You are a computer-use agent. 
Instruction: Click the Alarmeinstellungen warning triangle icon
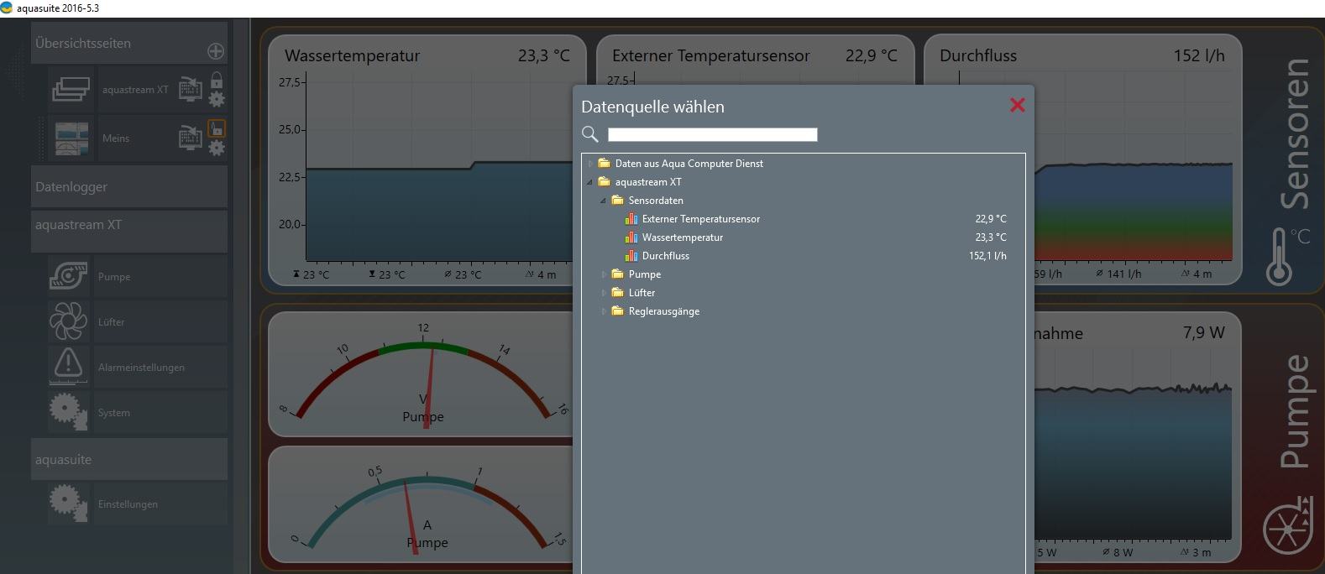coord(68,367)
